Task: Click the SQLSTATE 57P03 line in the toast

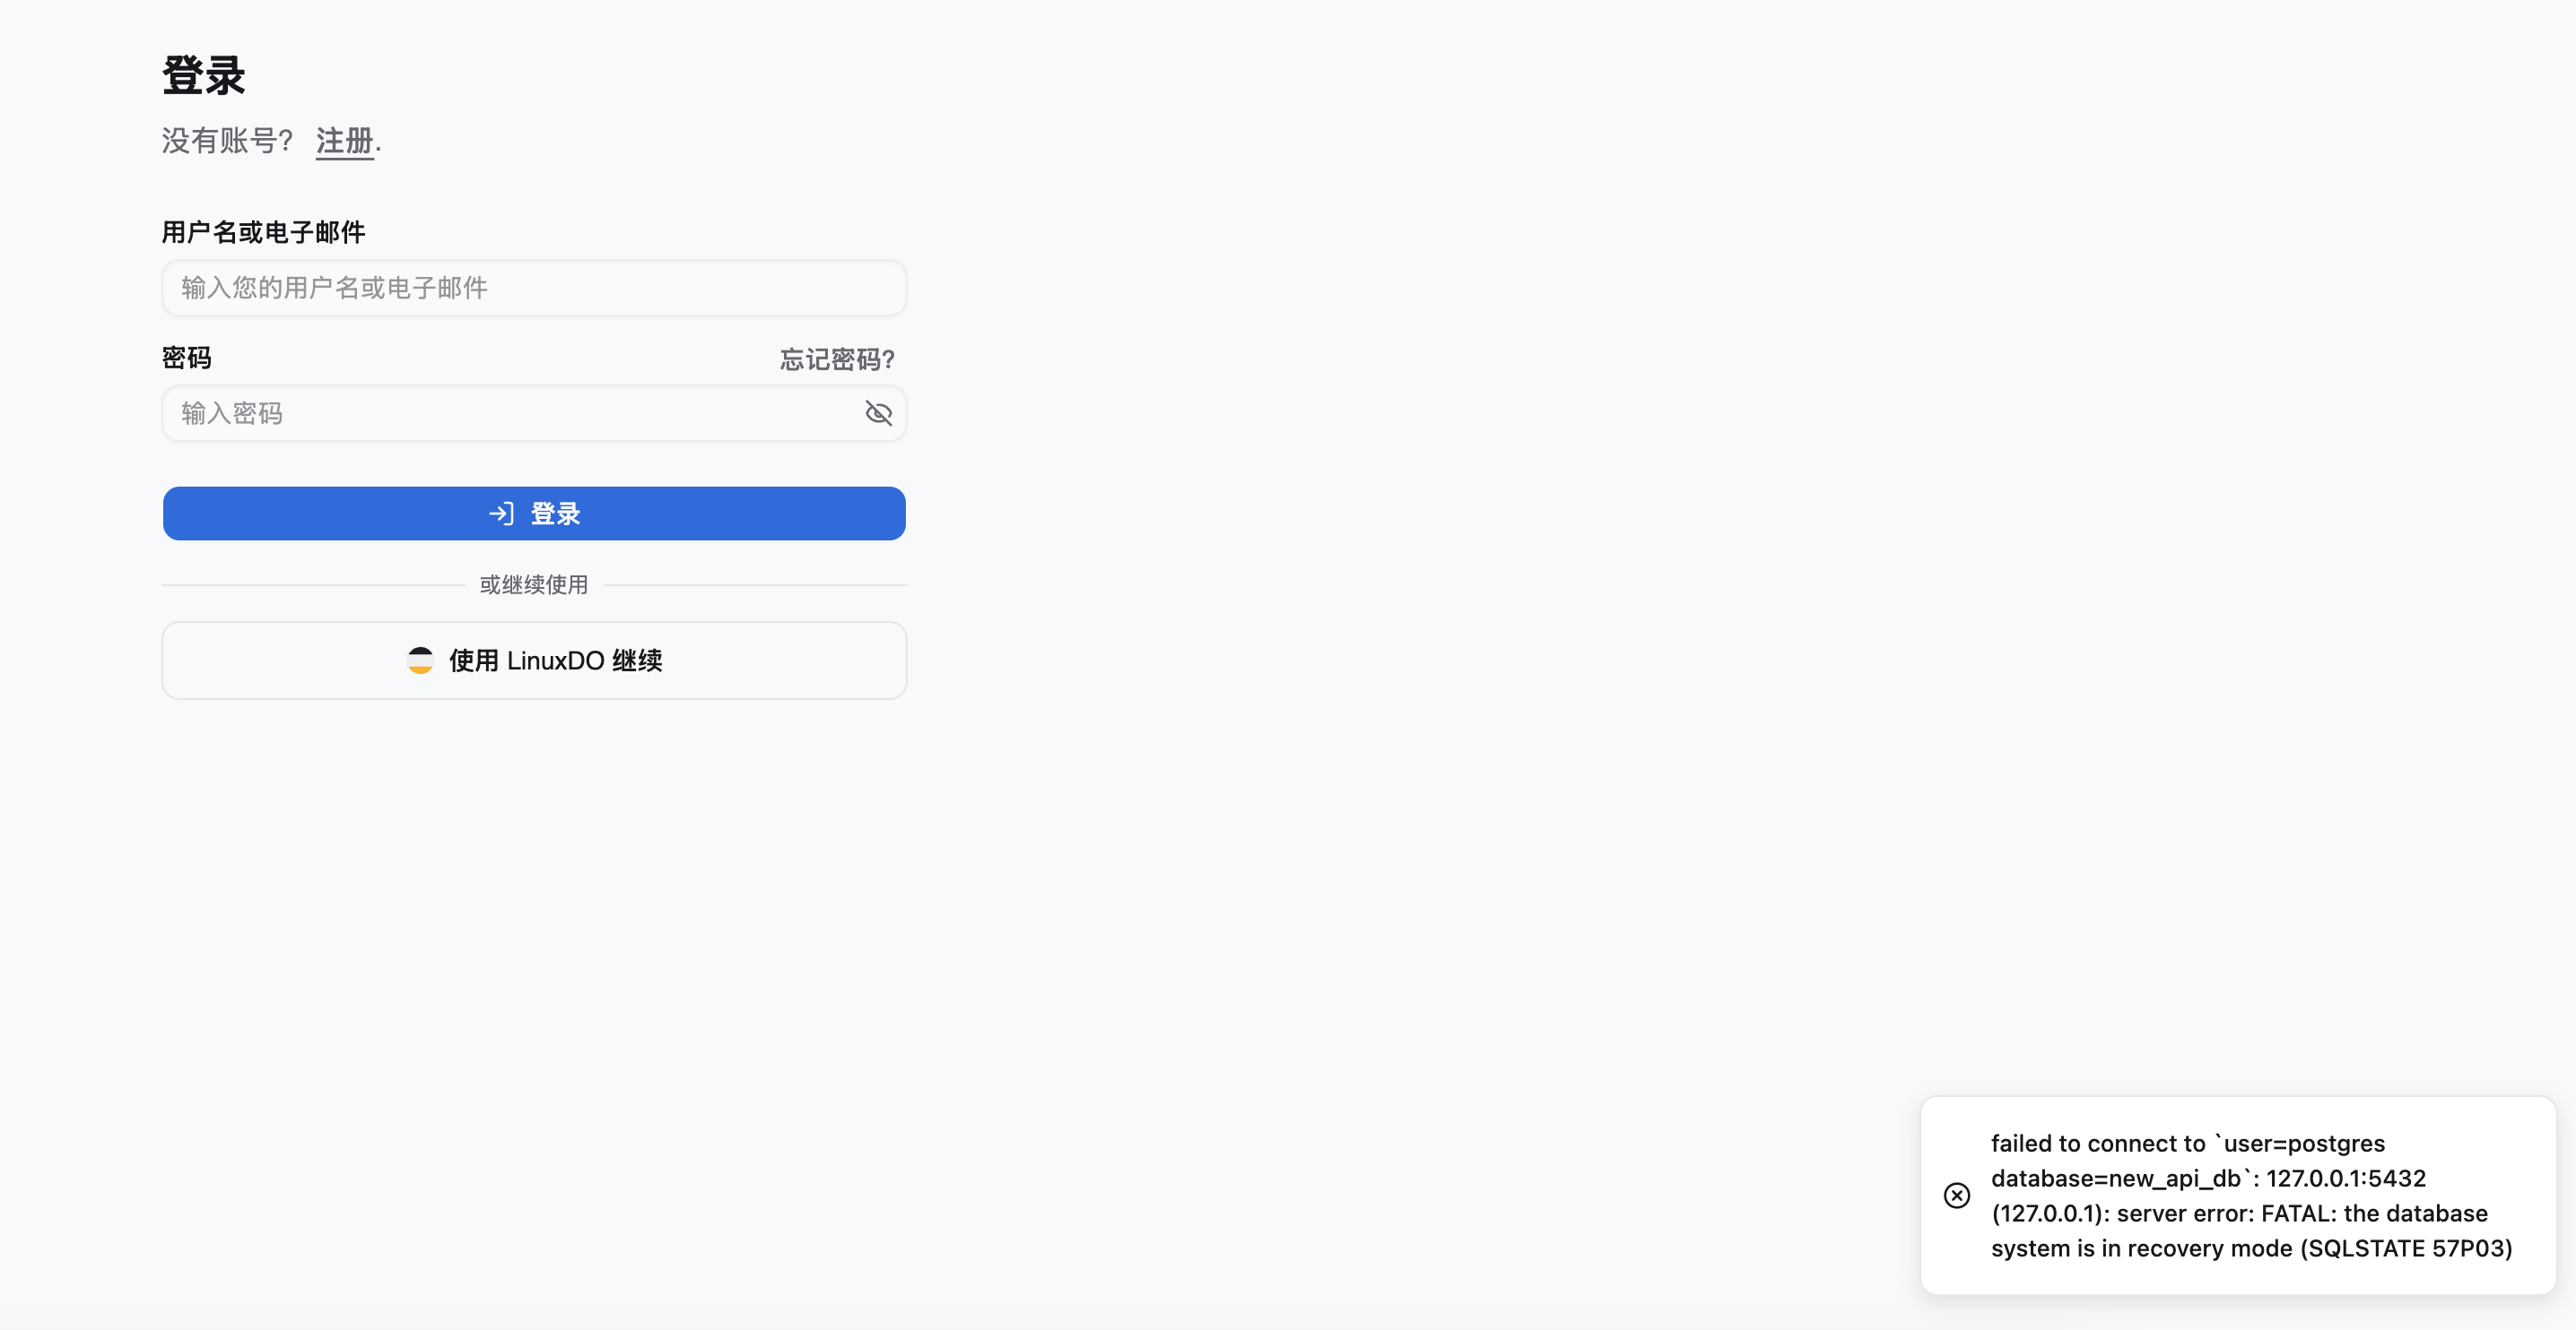Action: point(2251,1247)
